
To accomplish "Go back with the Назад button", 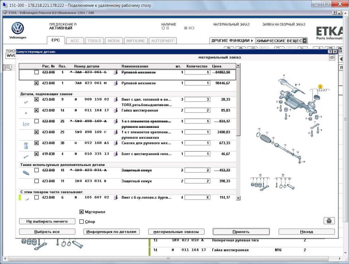I will (306, 232).
